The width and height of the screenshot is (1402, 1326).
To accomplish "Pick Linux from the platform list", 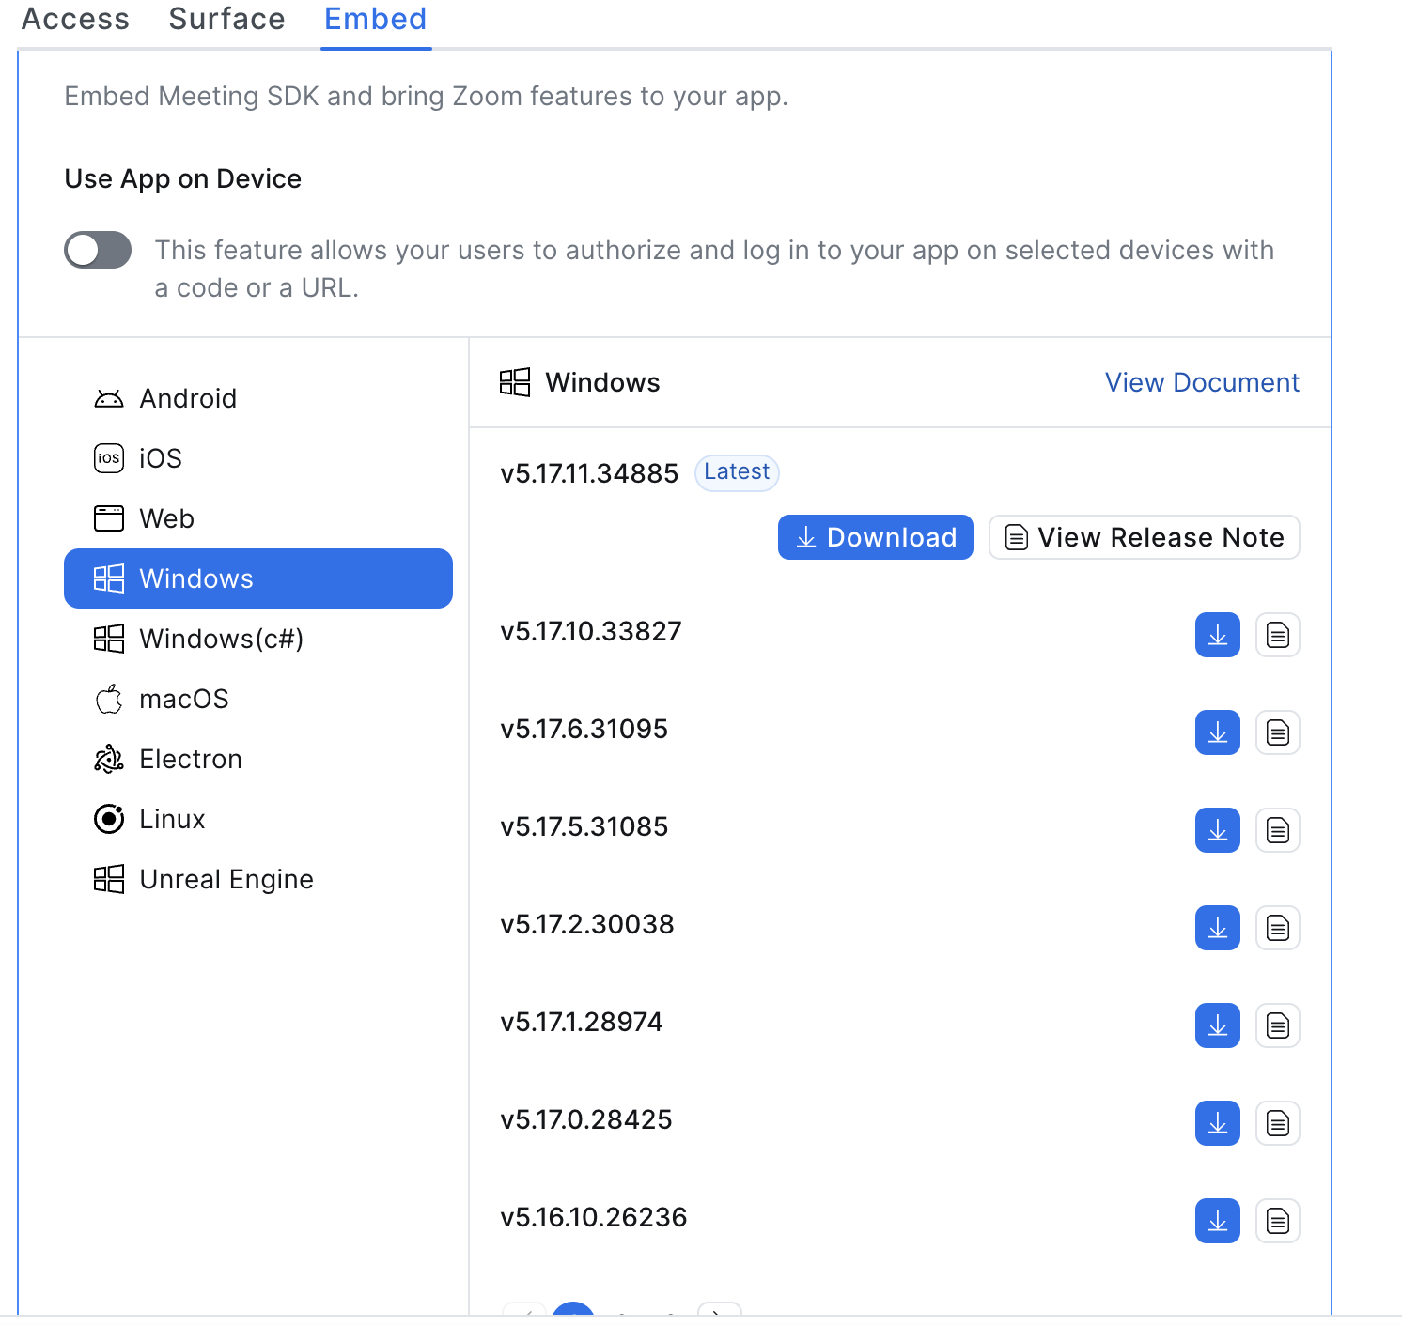I will click(x=172, y=819).
